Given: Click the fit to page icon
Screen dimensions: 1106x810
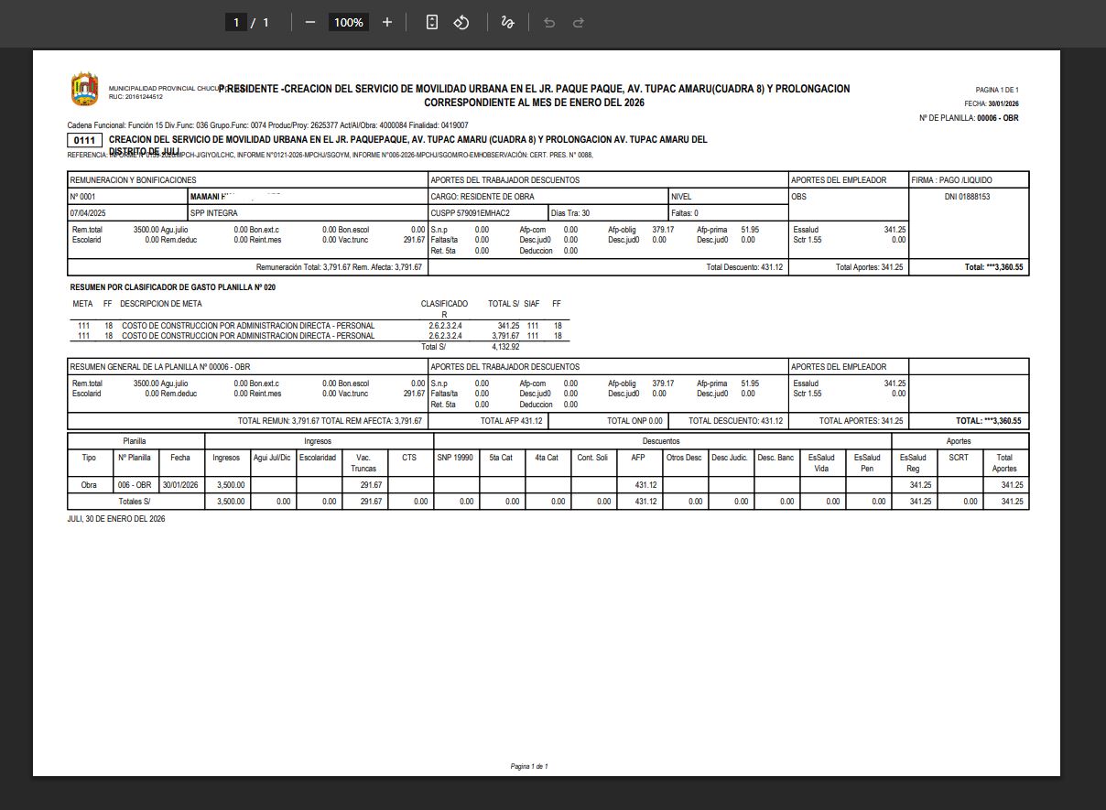Looking at the screenshot, I should (432, 22).
